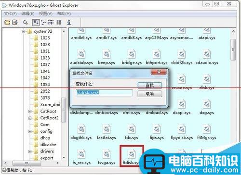Click the tree panel scroll down arrow
The image size is (241, 175).
pos(64,158)
